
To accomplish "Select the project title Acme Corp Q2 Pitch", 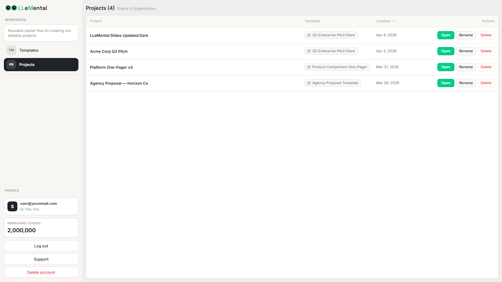I will coord(109,51).
